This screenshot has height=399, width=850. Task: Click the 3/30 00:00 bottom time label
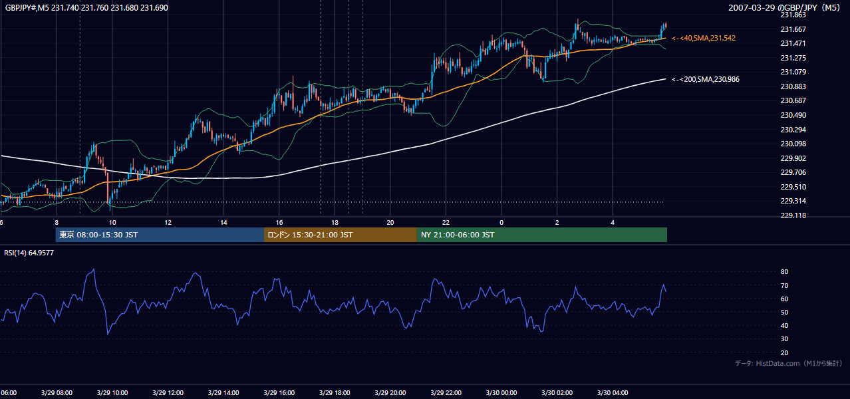pos(501,393)
